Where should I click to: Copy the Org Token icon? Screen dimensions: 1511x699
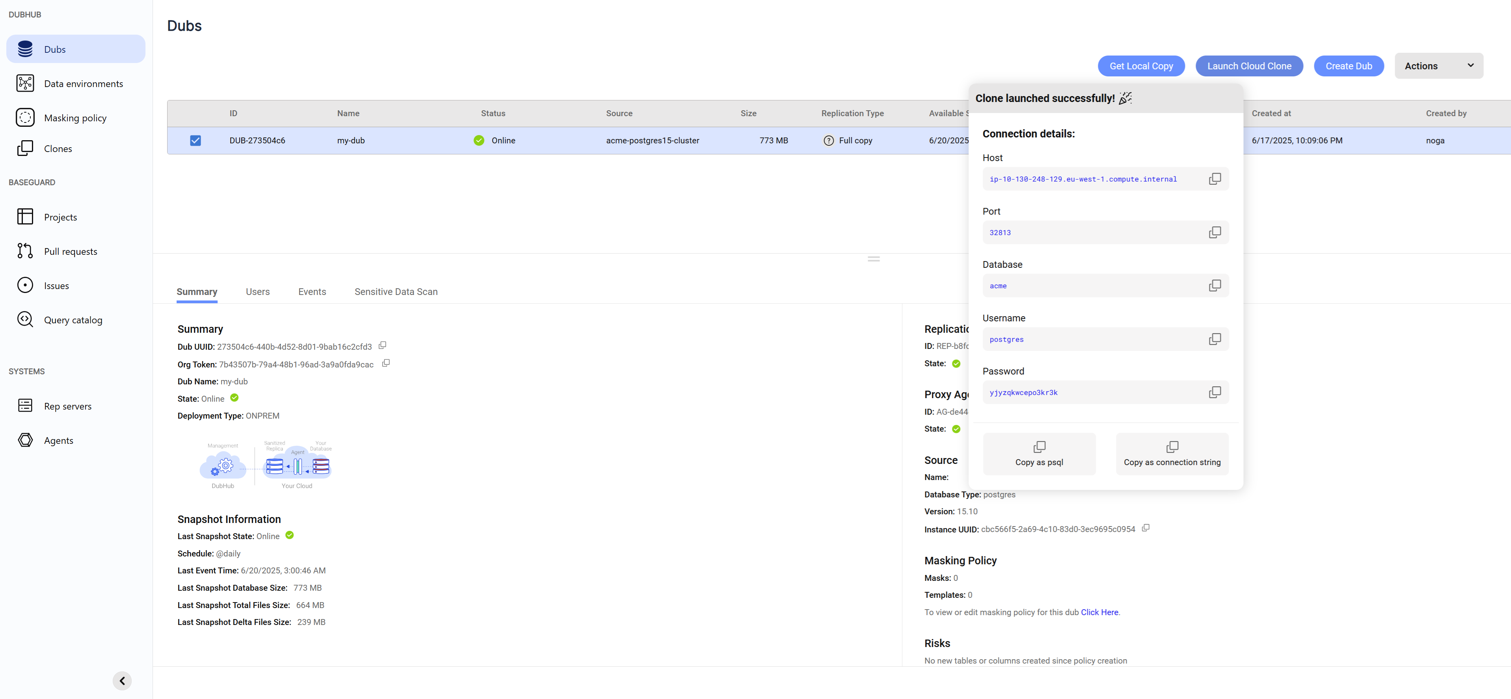point(386,363)
